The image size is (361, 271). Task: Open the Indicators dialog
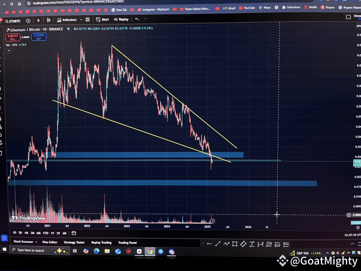[67, 20]
